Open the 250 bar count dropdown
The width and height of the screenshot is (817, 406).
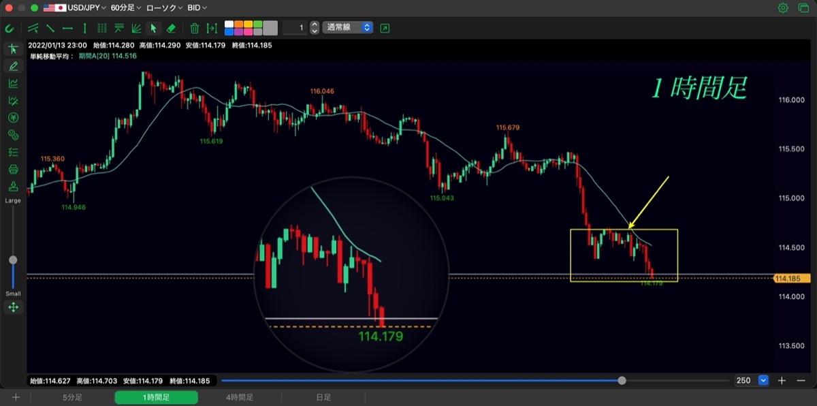pyautogui.click(x=763, y=380)
